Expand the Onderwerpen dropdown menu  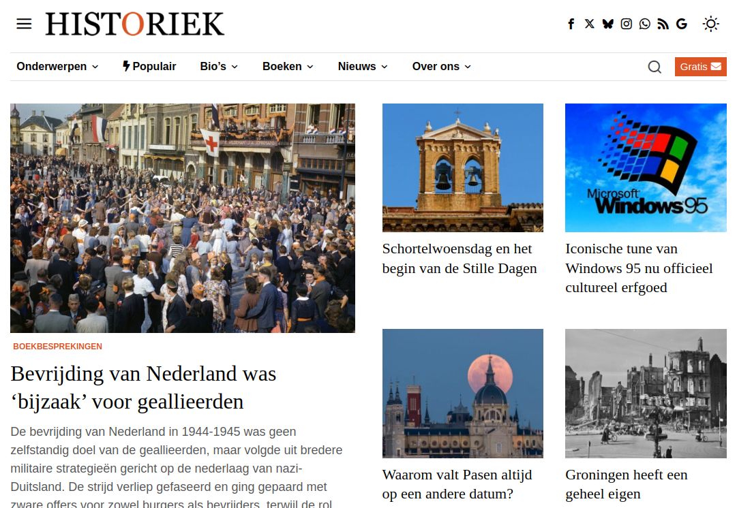click(57, 67)
